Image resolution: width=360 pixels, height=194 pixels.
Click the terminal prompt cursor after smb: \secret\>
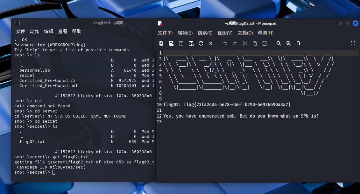(54, 172)
